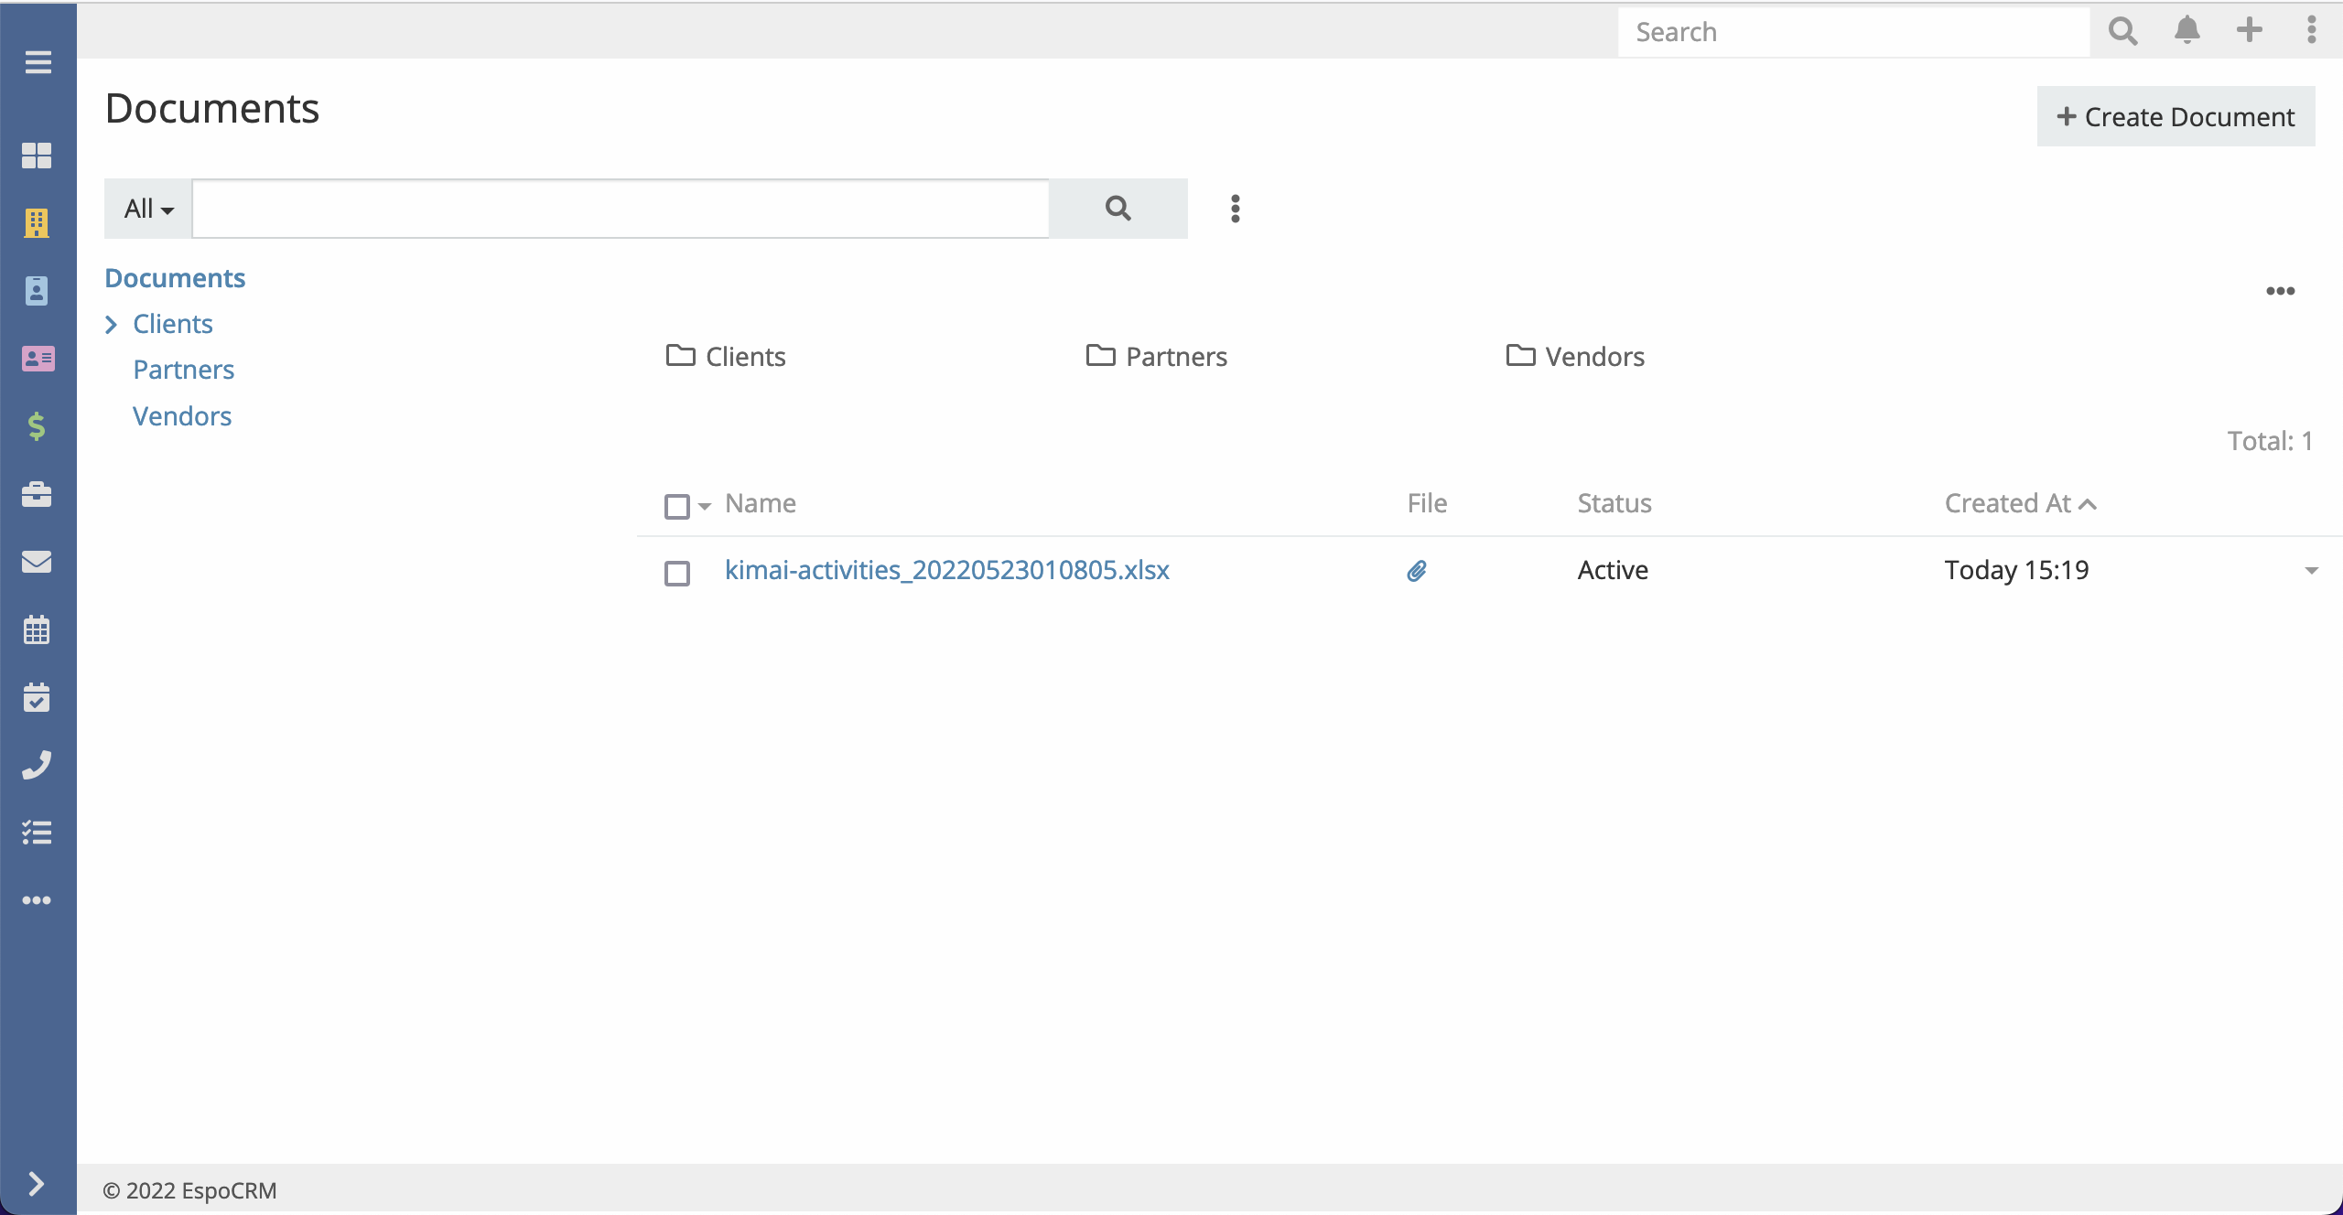The image size is (2343, 1215).
Task: Tick the kimai-activities document row checkbox
Action: (677, 574)
